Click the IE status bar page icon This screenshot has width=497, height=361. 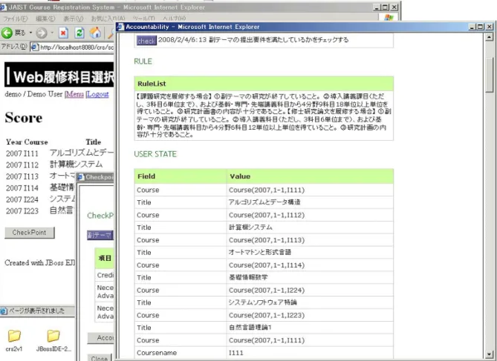(4, 311)
